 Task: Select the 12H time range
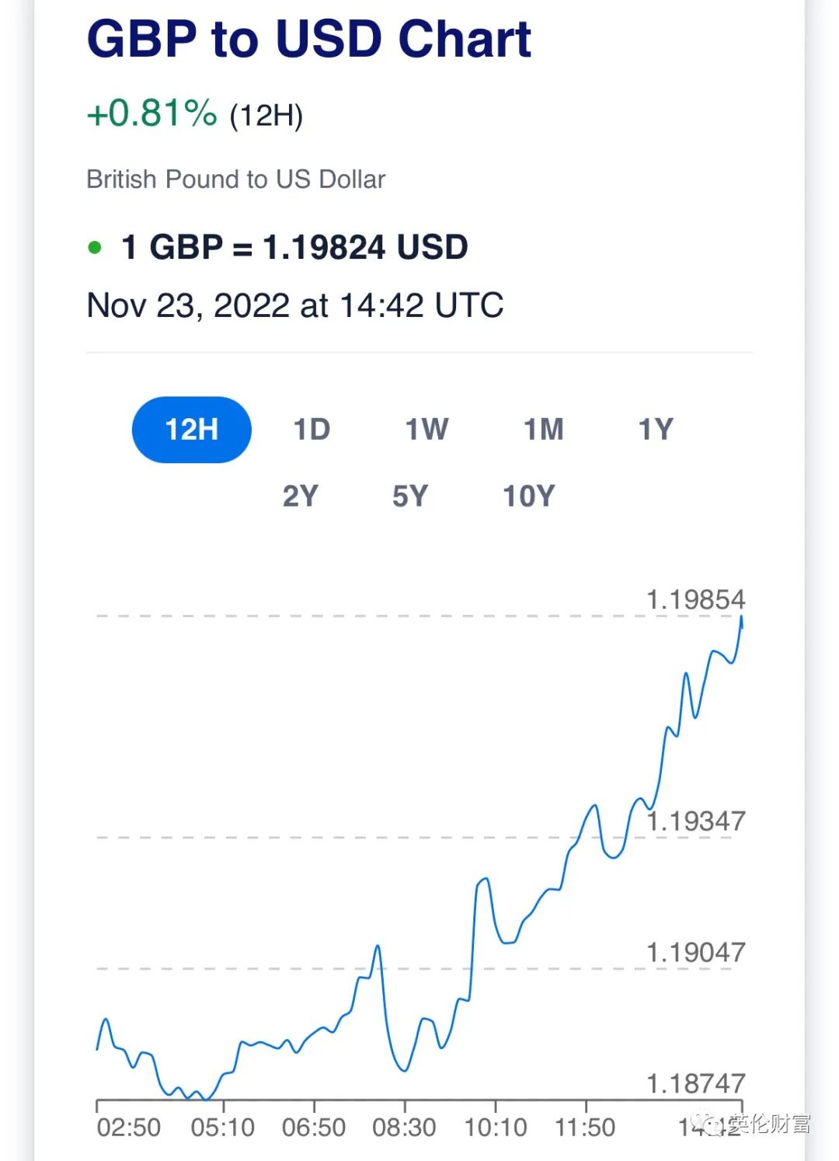[x=192, y=430]
